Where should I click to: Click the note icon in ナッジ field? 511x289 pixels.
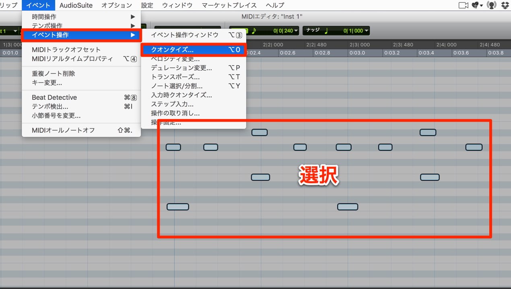coord(326,31)
